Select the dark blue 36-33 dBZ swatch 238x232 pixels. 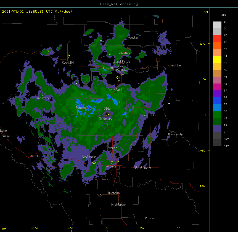point(217,101)
